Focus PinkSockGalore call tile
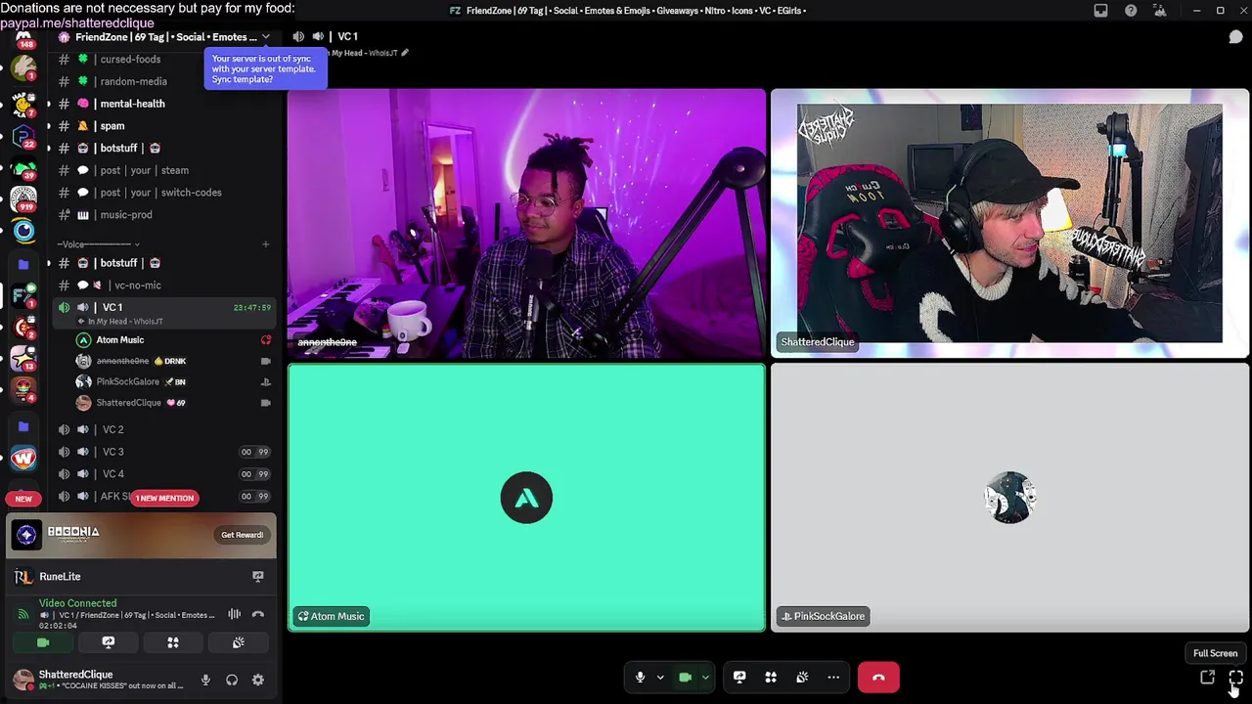This screenshot has width=1252, height=704. (x=1009, y=498)
